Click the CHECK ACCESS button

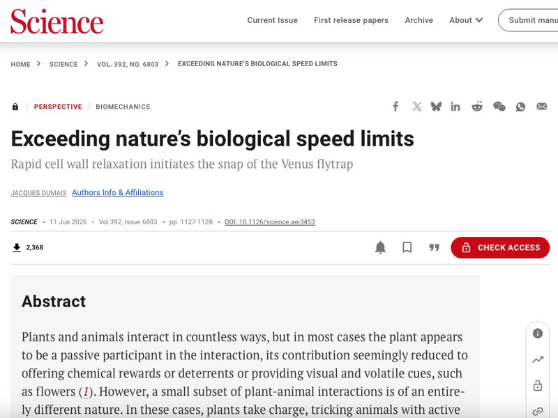[x=500, y=247]
